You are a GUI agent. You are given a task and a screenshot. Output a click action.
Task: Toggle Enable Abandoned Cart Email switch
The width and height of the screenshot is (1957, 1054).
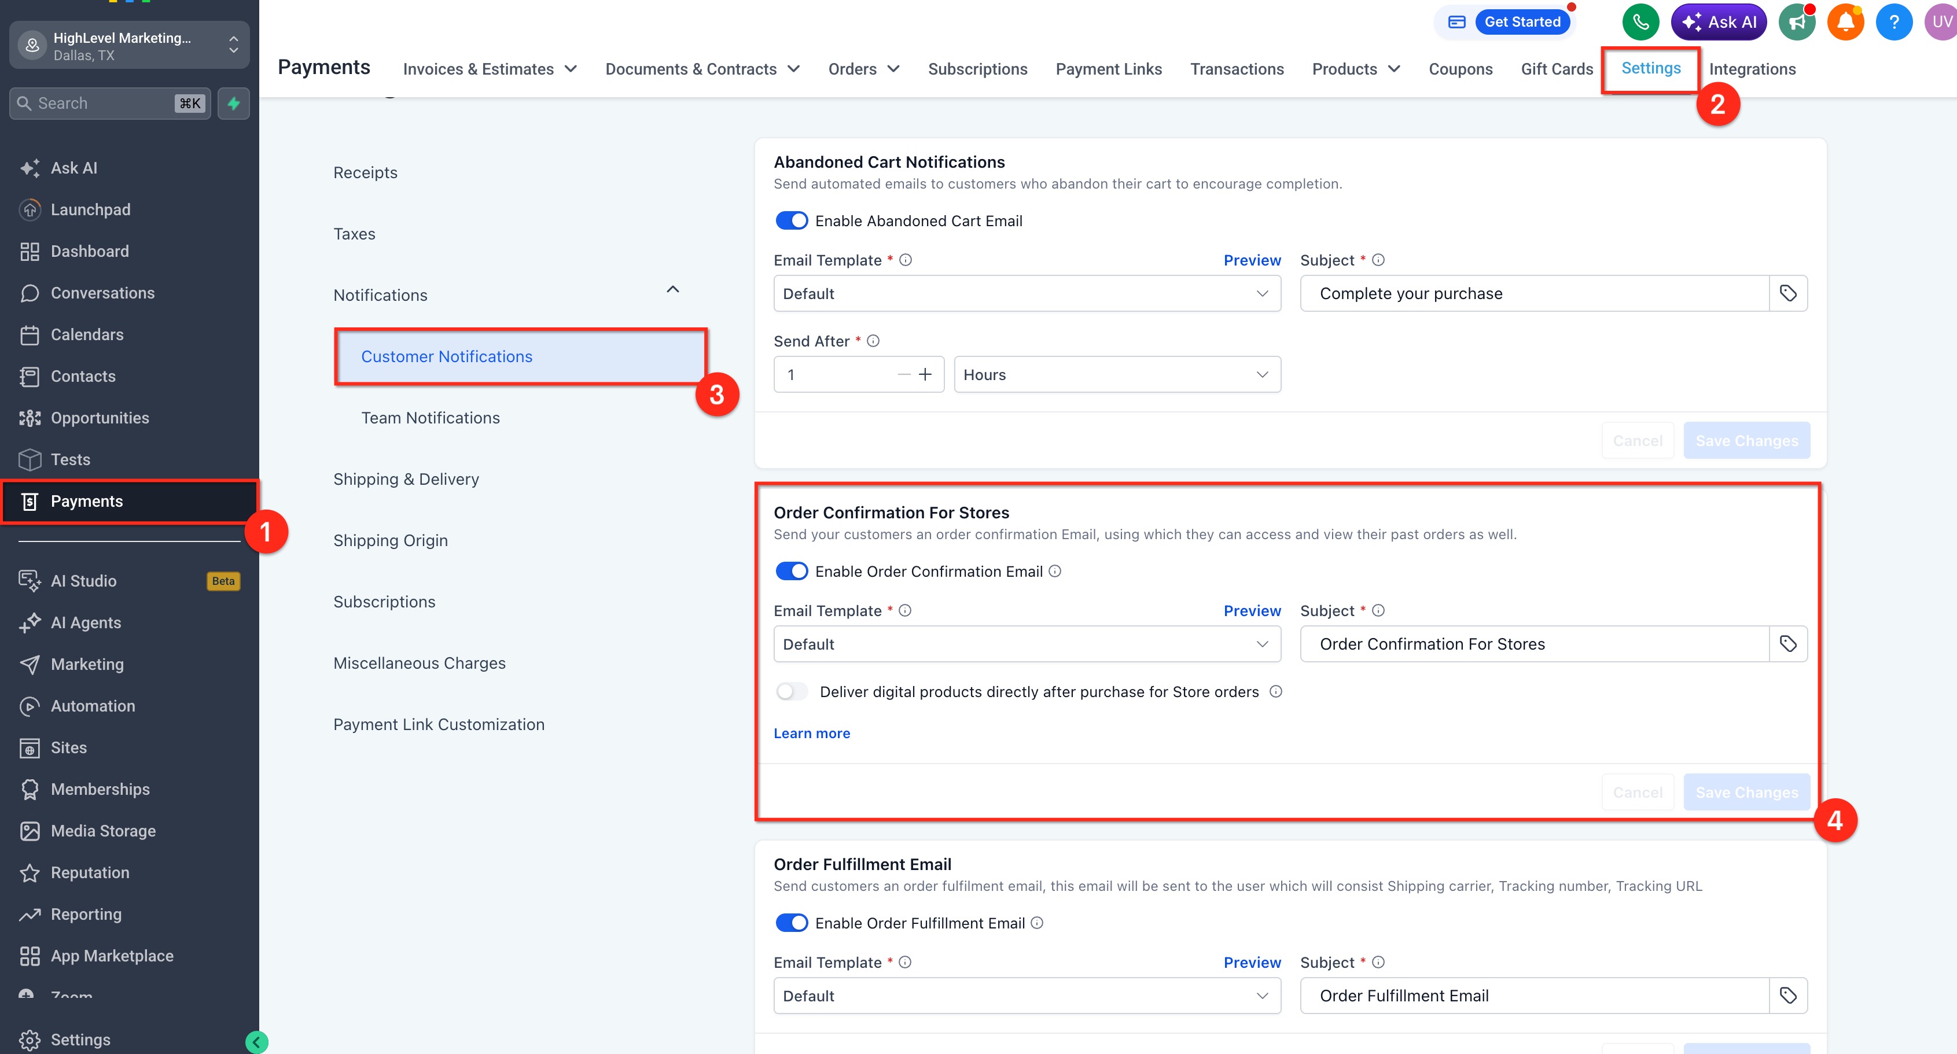click(x=792, y=221)
